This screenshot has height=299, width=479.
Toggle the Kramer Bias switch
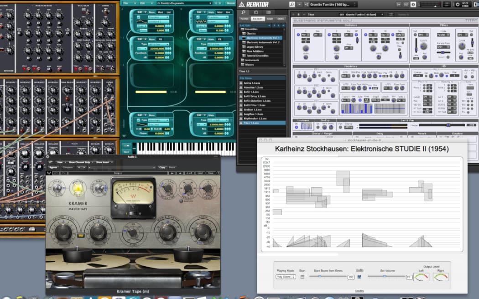(x=99, y=188)
